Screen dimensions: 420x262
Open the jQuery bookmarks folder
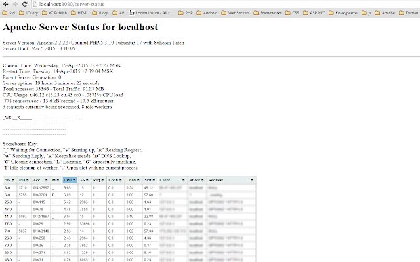tap(28, 13)
